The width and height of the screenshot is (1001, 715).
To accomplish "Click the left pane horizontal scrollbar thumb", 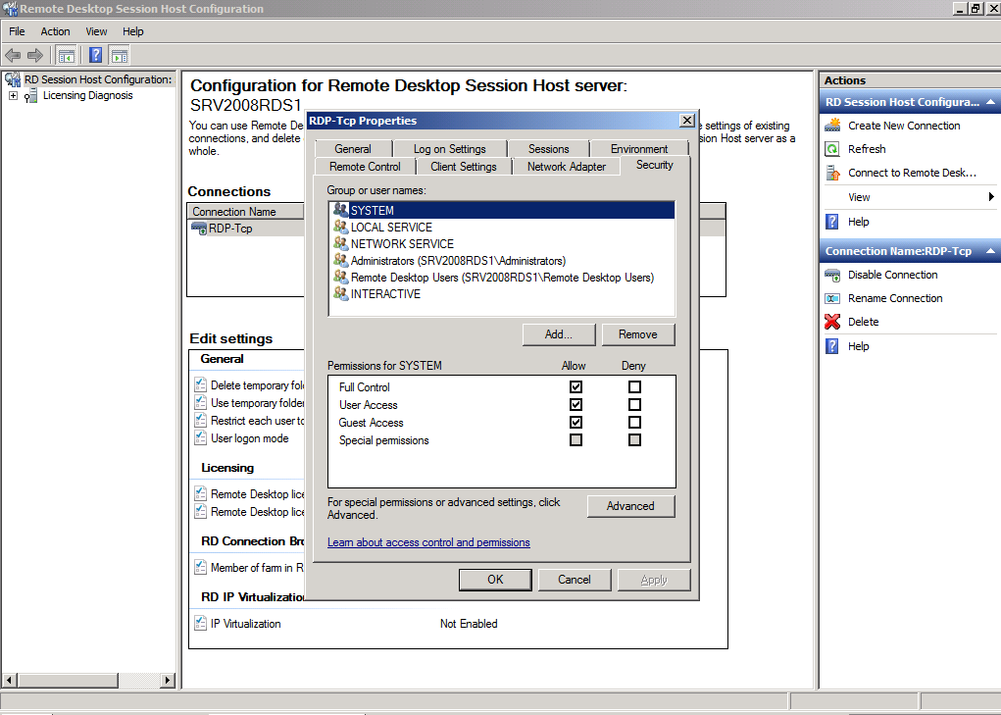I will [x=69, y=681].
